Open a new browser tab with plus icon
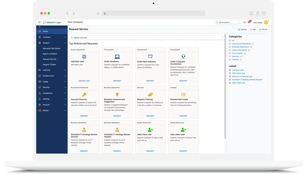307x174 pixels. point(98,14)
